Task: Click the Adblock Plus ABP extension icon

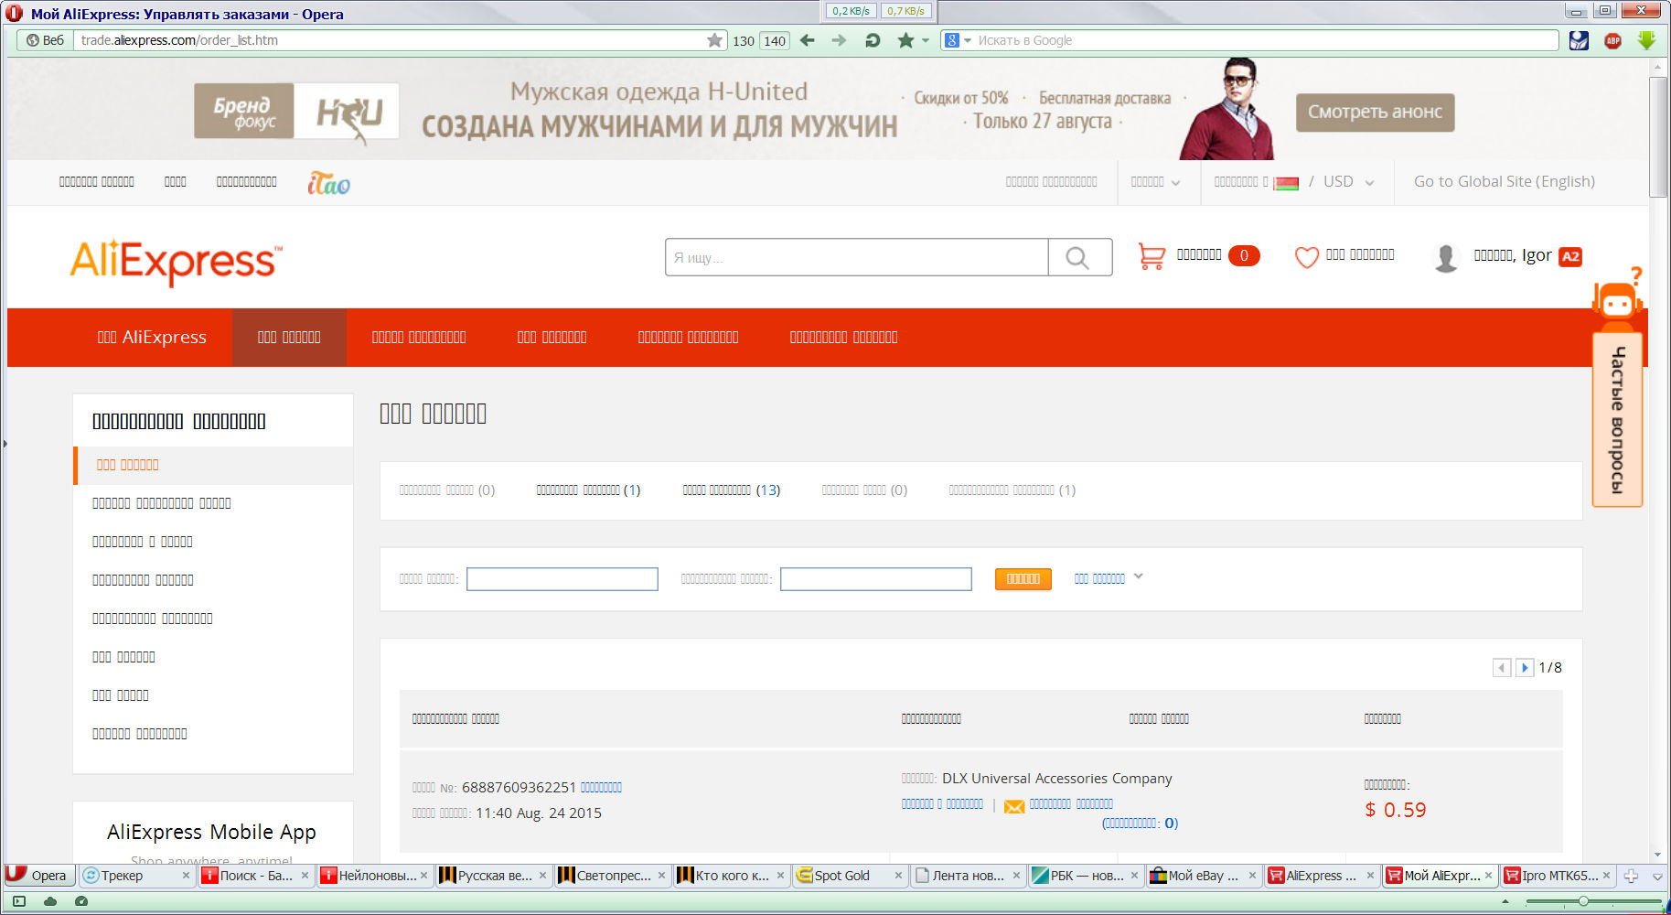Action: click(1612, 40)
